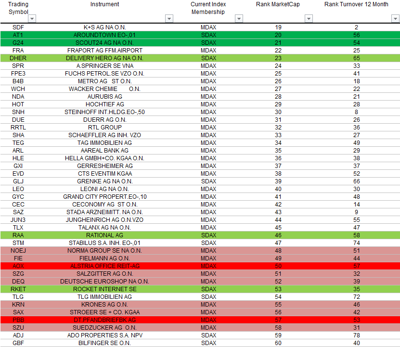Click JUNGHEINRICH AG O.N.VZO cell

click(x=104, y=219)
